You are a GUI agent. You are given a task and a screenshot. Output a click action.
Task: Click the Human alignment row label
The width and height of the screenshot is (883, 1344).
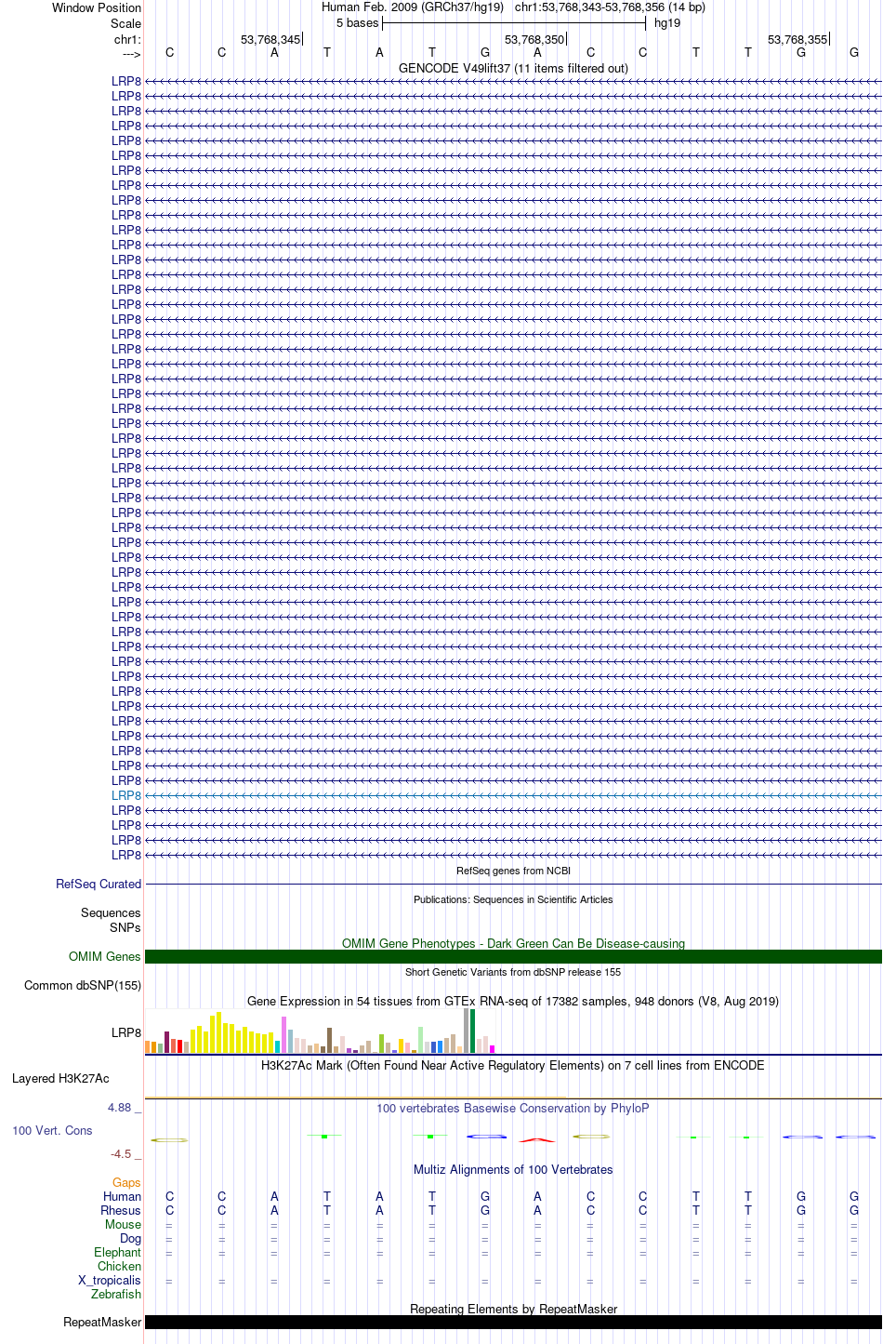(x=123, y=1197)
